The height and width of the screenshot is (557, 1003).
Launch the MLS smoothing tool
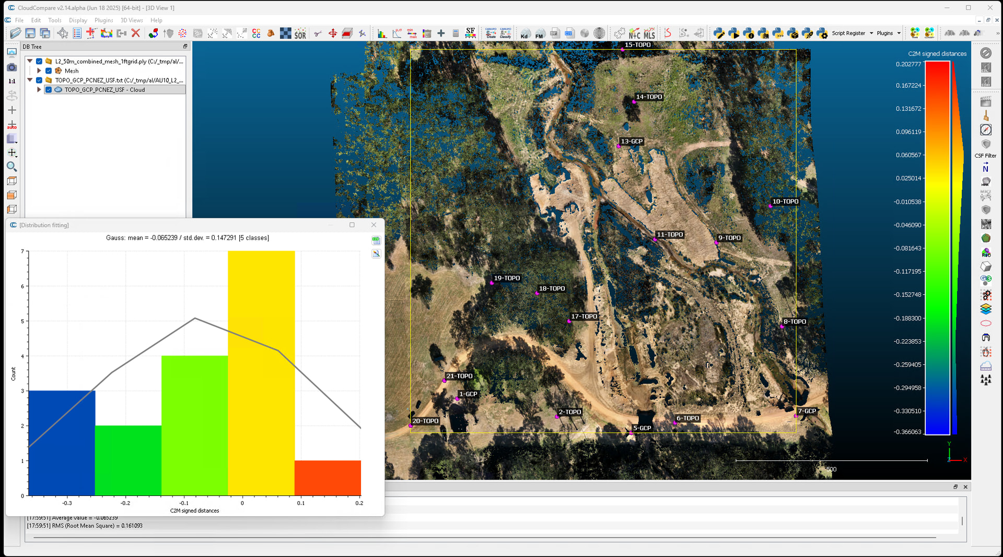pyautogui.click(x=649, y=33)
